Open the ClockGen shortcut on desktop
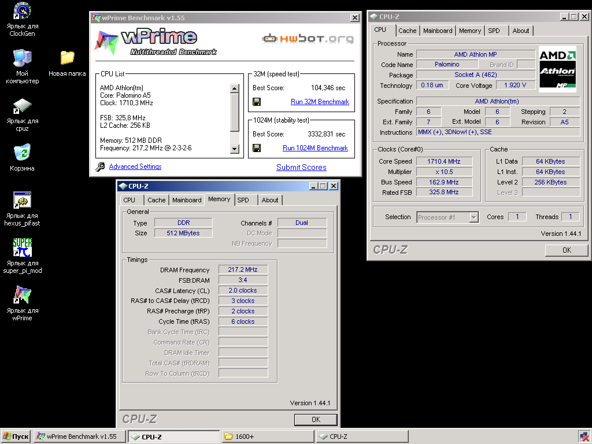 click(x=23, y=11)
